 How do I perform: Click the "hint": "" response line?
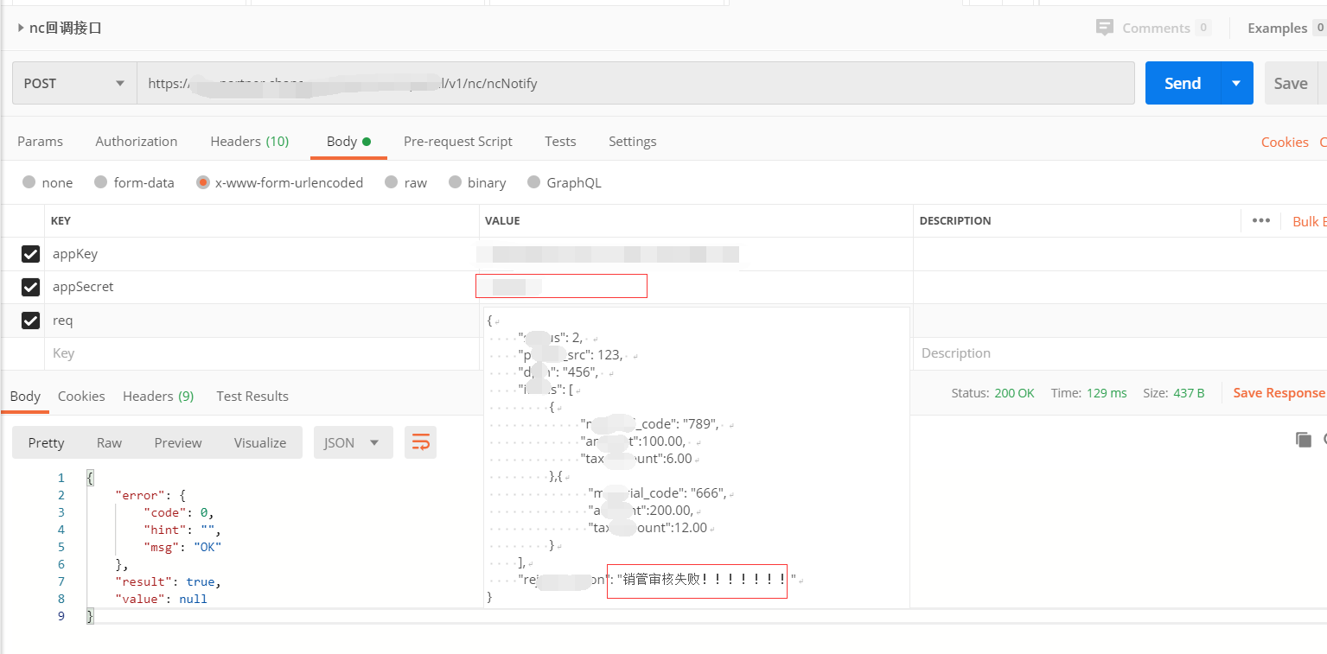(x=182, y=530)
